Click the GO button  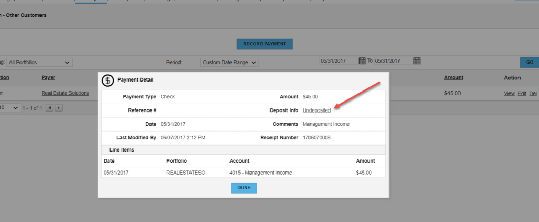point(530,62)
